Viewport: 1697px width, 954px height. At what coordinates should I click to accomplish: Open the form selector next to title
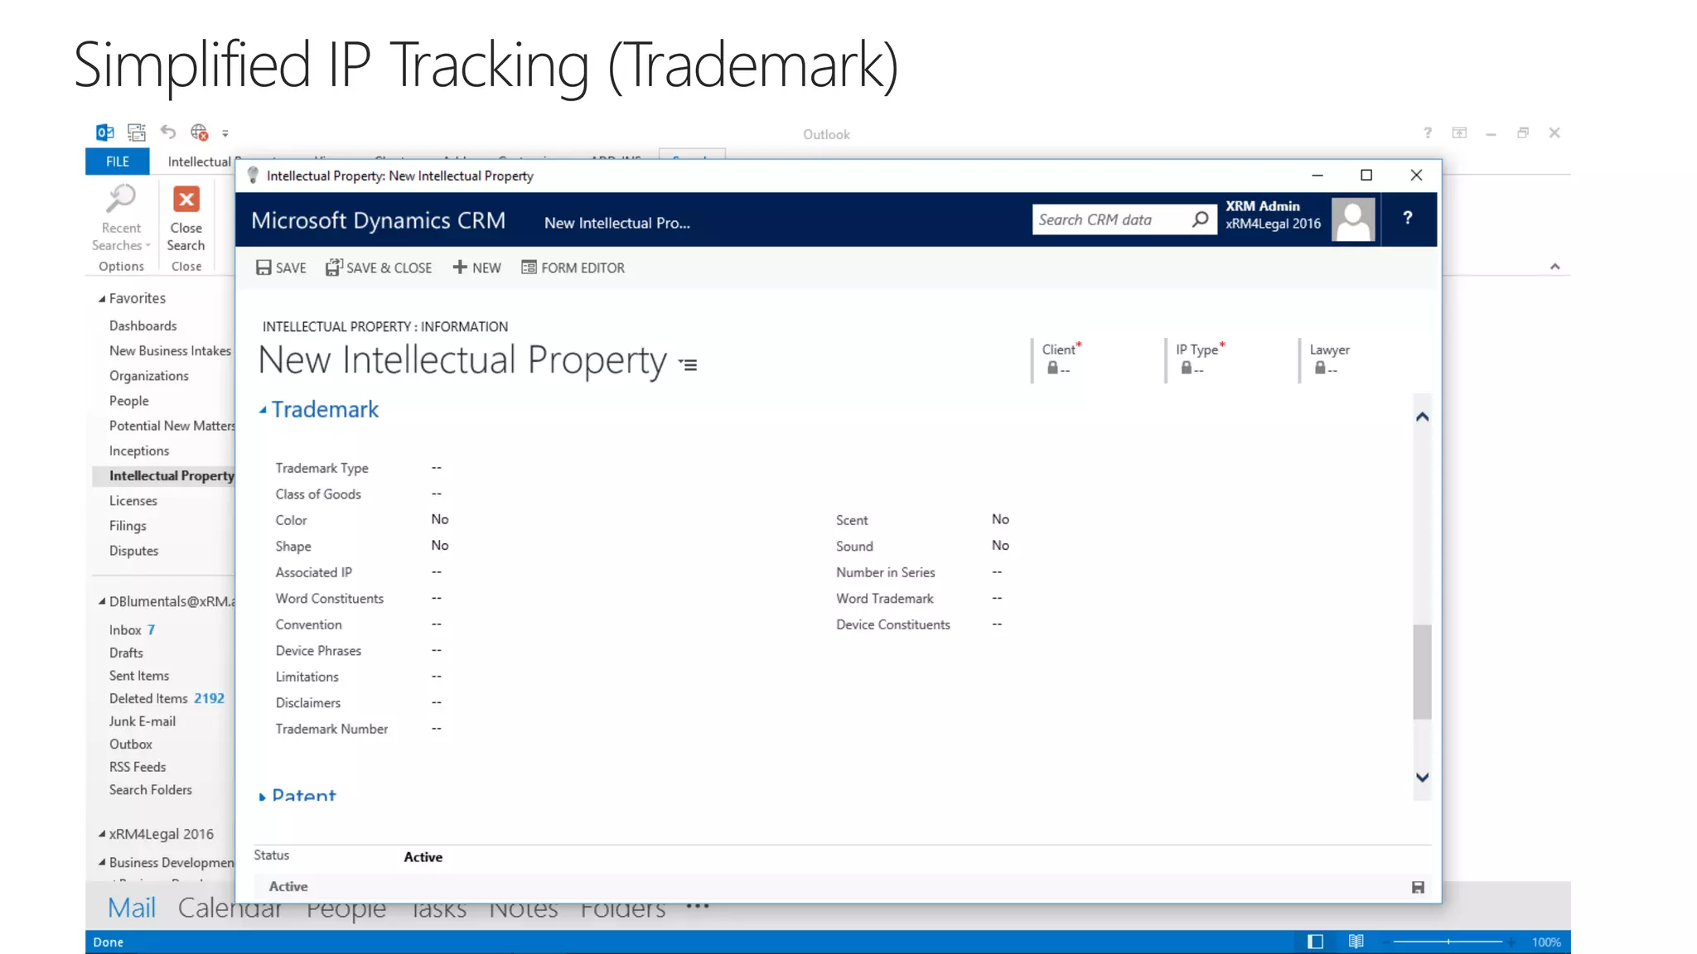pyautogui.click(x=688, y=364)
